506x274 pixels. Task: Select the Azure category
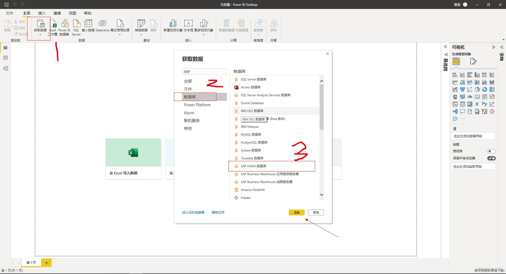[x=189, y=113]
